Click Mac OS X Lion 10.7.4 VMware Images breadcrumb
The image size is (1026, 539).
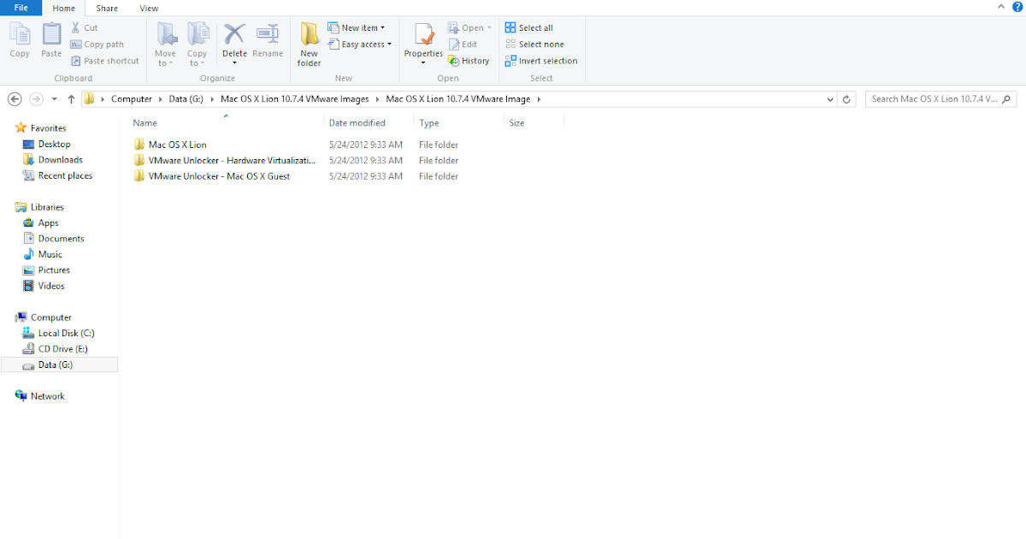coord(294,99)
